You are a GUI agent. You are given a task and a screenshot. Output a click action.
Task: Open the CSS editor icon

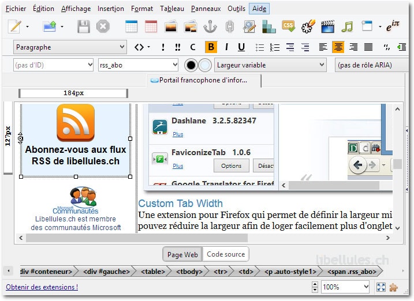(288, 27)
